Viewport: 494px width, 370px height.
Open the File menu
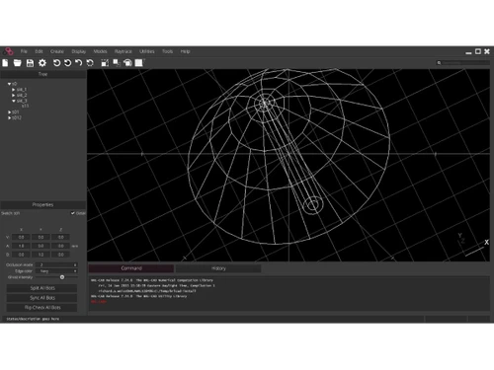[x=24, y=51]
